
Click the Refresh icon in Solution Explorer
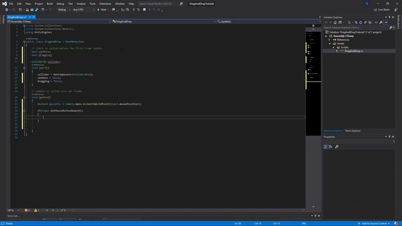(361, 23)
